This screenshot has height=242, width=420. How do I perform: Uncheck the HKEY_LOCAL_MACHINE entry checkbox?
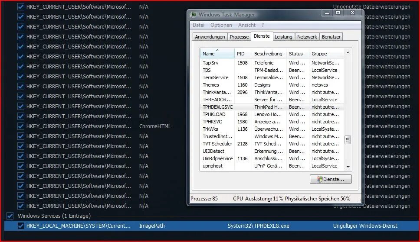coord(21,226)
